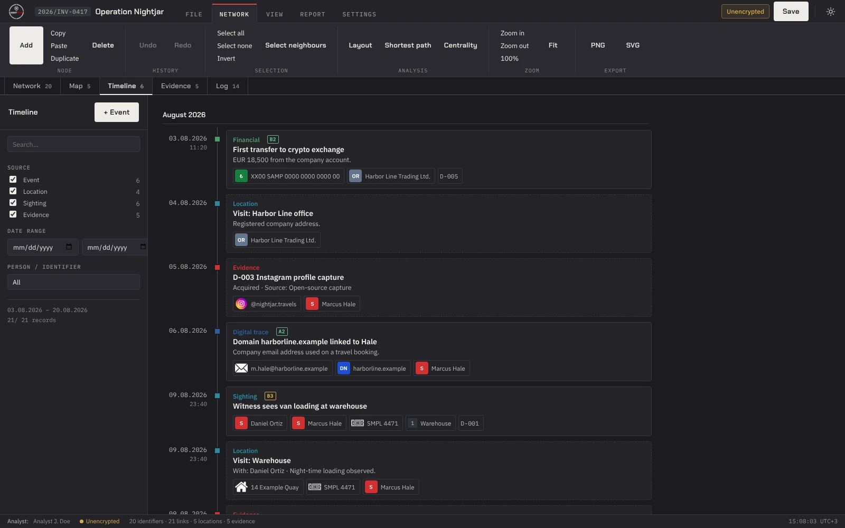
Task: Uncheck the Location source checkbox
Action: click(x=13, y=191)
